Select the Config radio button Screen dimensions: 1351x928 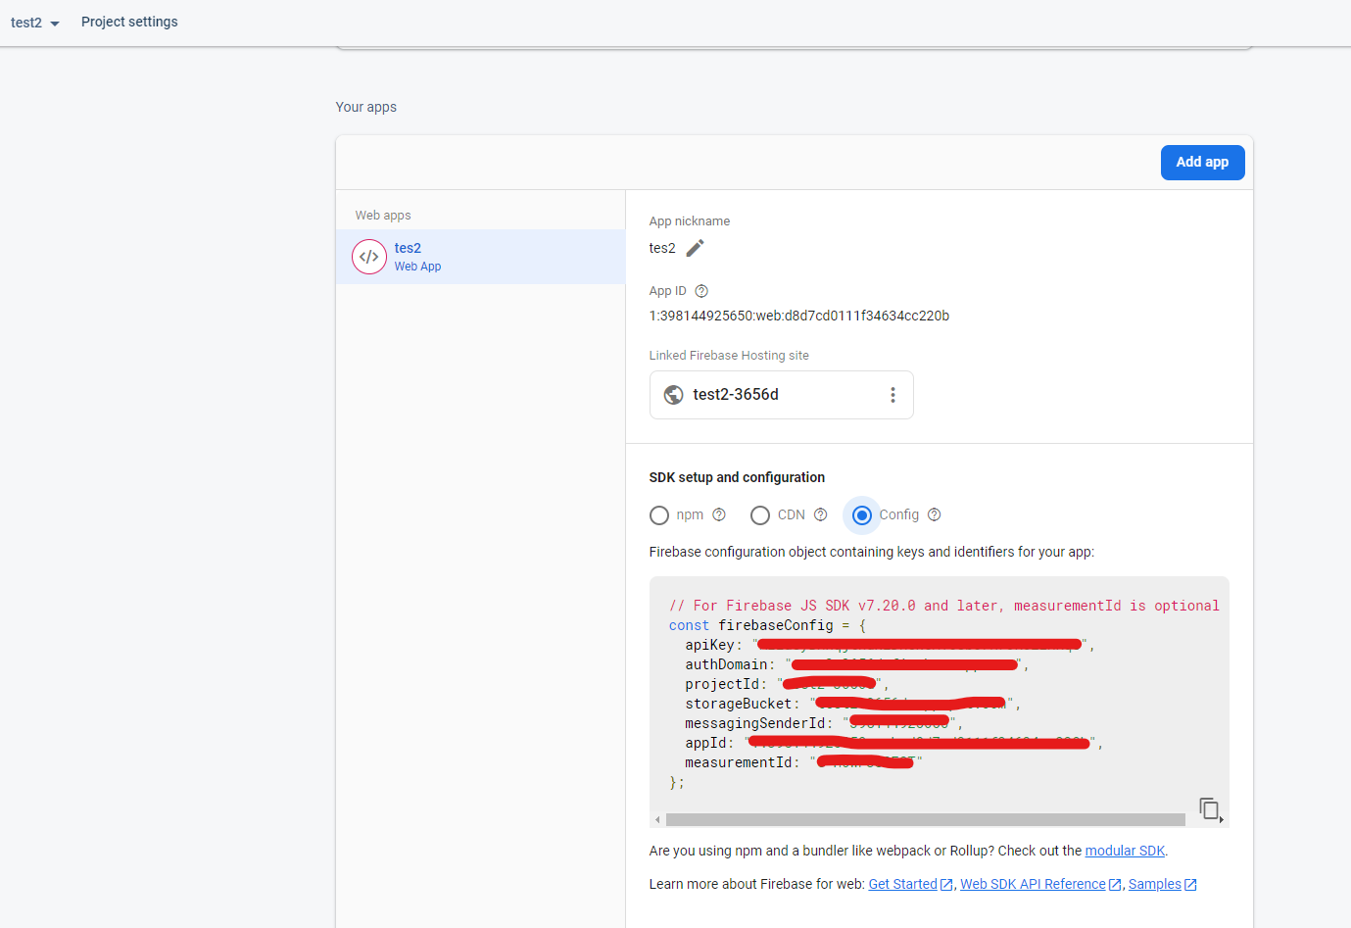(x=861, y=514)
